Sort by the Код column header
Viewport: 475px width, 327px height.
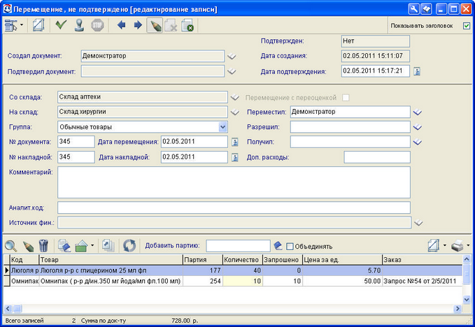(24, 260)
